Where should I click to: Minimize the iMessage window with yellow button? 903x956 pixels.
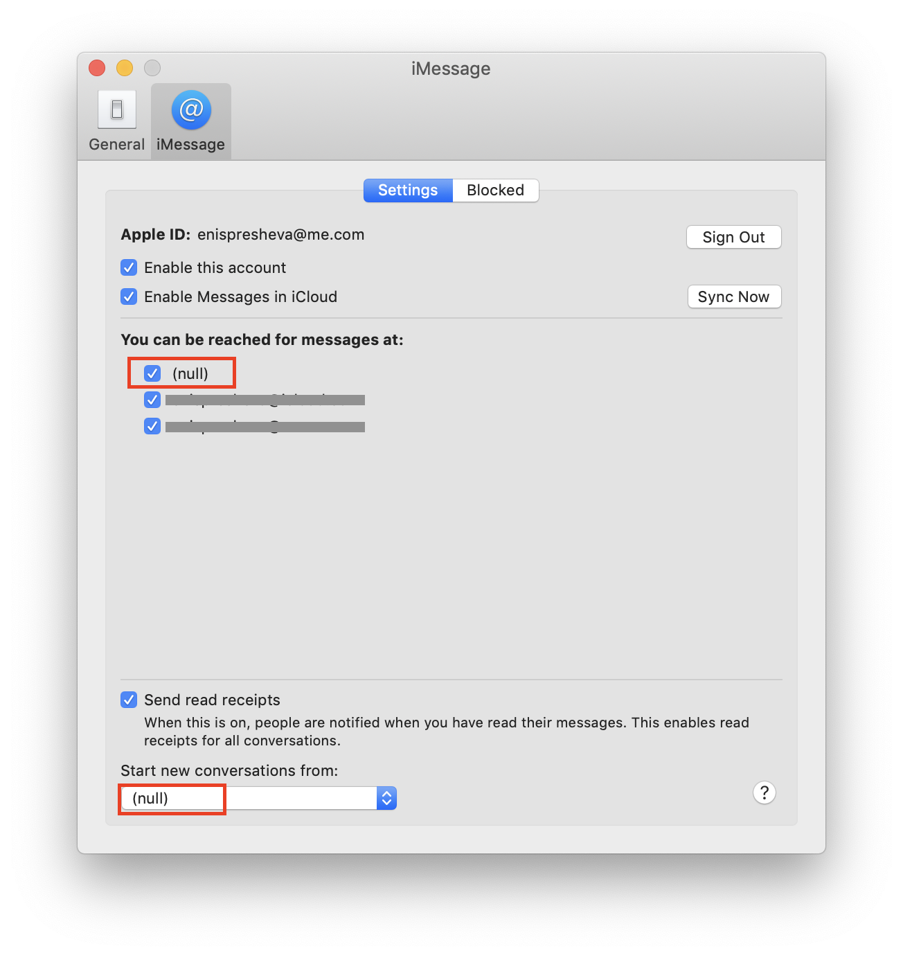click(125, 68)
